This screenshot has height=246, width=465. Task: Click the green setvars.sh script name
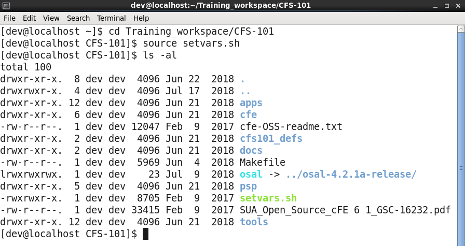[x=268, y=198]
